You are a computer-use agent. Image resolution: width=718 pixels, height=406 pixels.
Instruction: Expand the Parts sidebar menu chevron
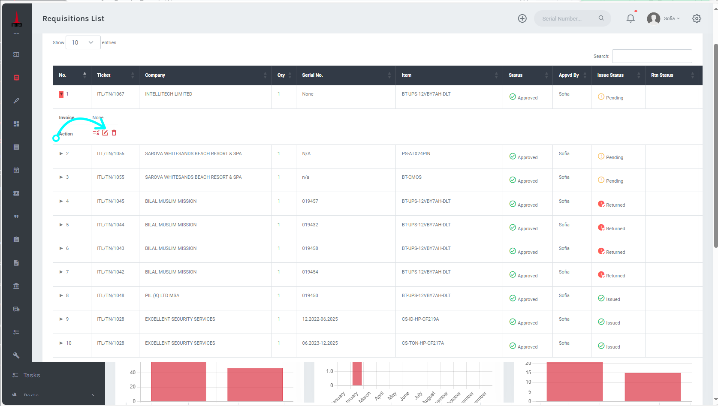[x=93, y=395]
